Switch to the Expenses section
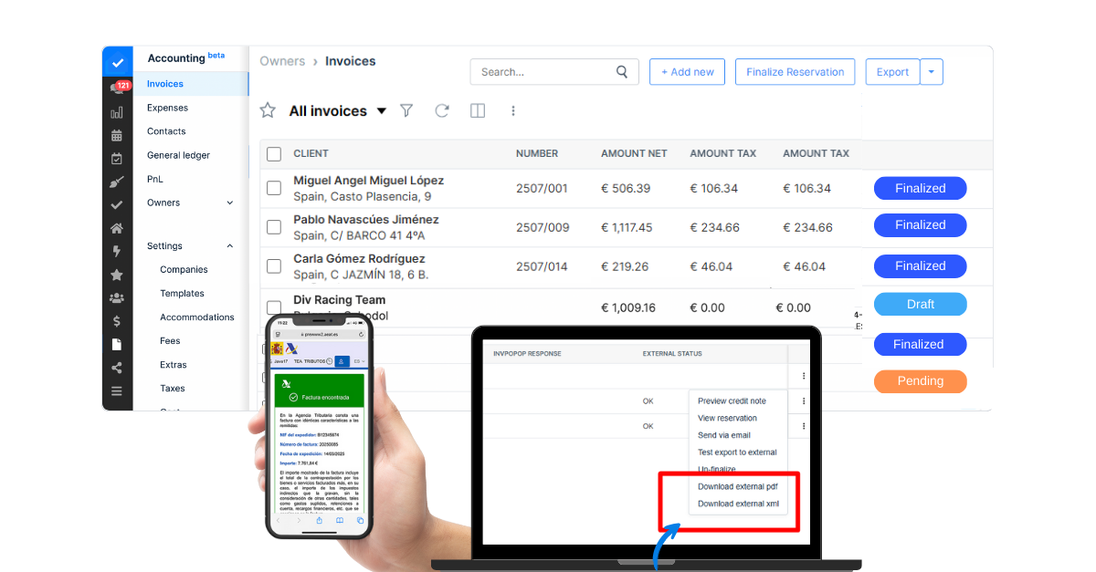Viewport: 1096px width, 572px height. 167,107
